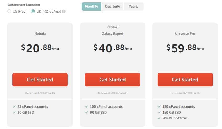Click the $59.88/mo Universe Pro price
Screen dimensions: 222x129
(185, 48)
